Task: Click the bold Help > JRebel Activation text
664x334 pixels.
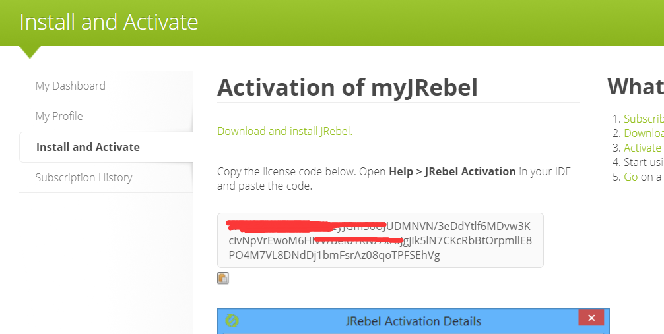Action: pos(452,171)
